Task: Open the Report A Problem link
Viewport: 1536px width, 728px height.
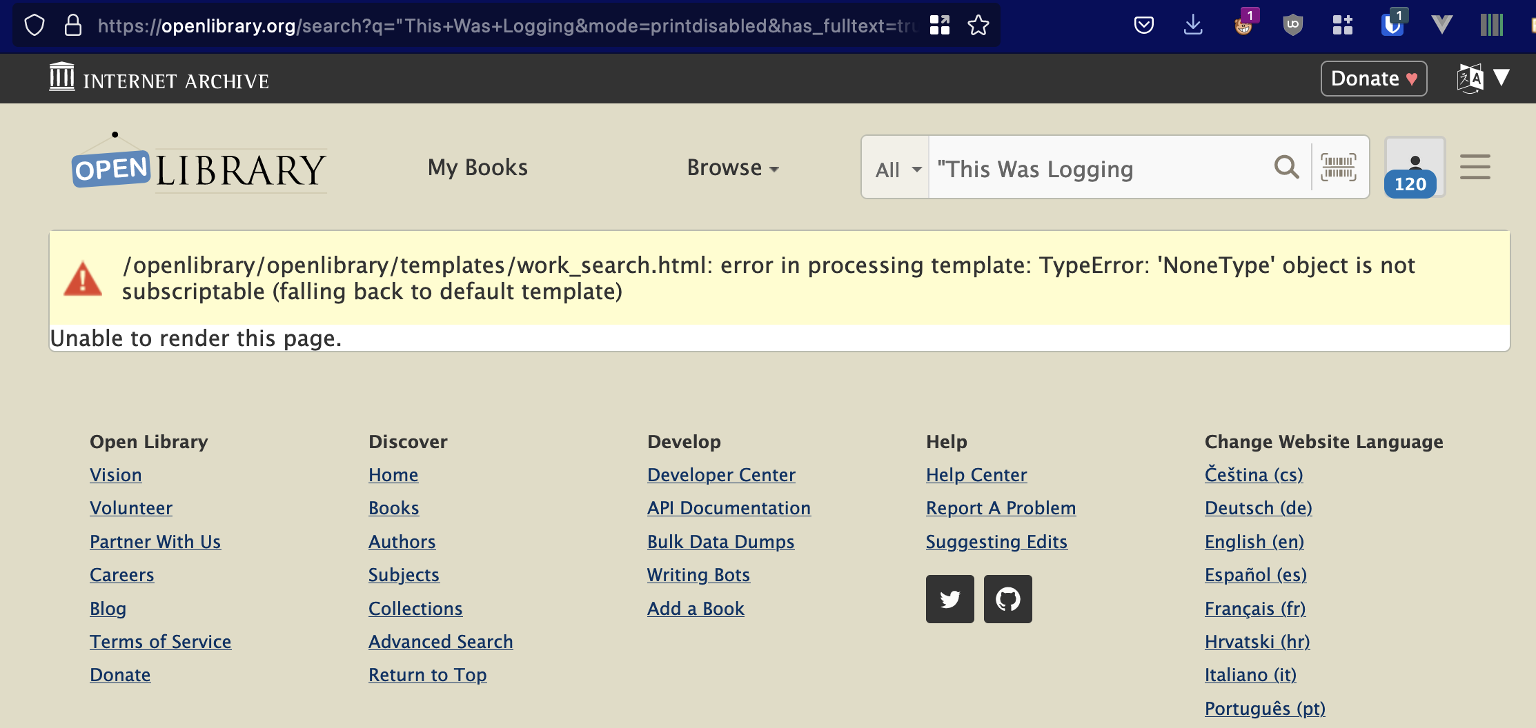Action: pyautogui.click(x=1001, y=508)
